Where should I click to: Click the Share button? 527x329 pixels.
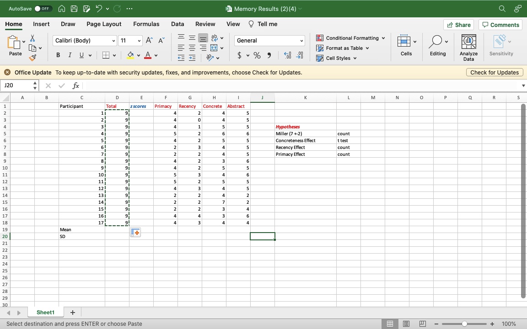click(459, 25)
